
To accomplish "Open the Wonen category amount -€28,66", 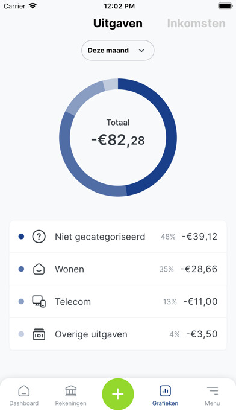I will [x=199, y=269].
